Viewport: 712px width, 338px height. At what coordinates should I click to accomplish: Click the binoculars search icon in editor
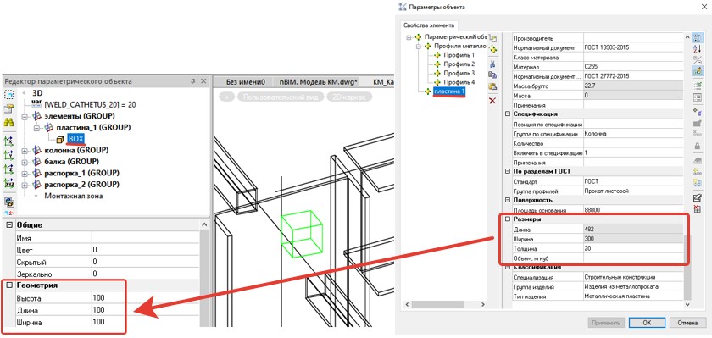(x=8, y=123)
